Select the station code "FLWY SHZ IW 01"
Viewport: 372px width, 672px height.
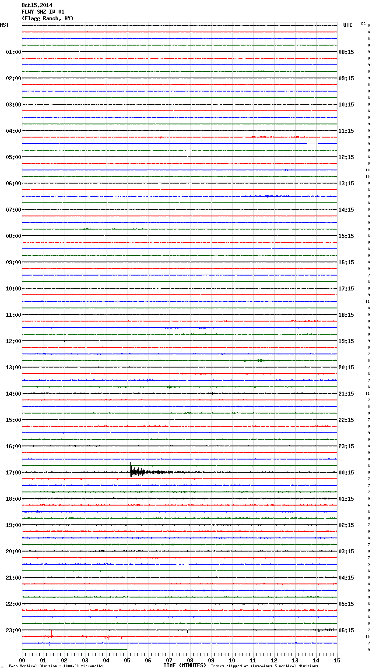[x=43, y=12]
